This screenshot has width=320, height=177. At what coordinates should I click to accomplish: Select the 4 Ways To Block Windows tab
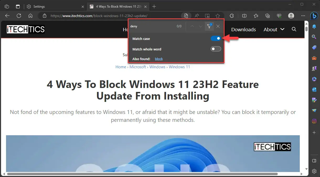pyautogui.click(x=118, y=7)
